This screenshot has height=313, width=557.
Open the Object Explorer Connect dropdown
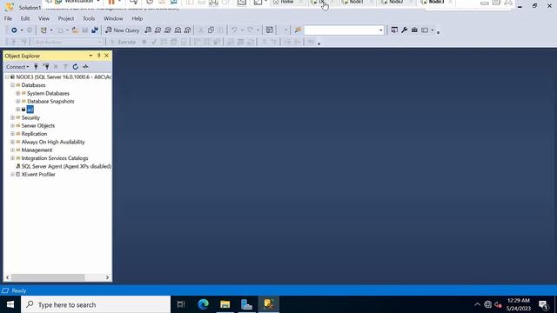click(17, 67)
